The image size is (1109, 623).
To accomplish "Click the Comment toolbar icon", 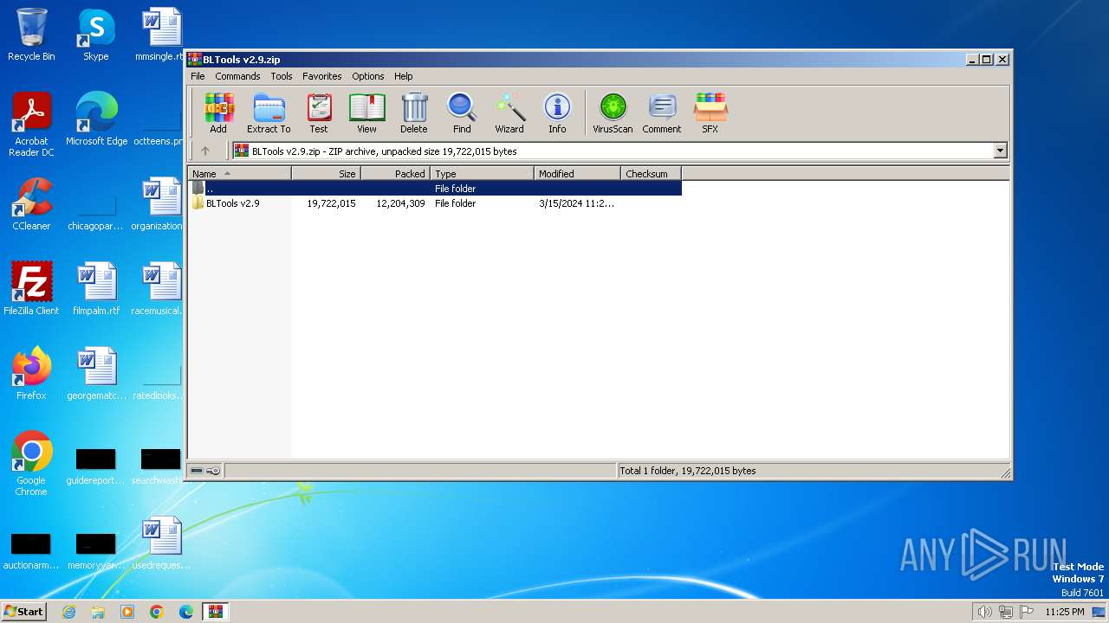I will click(662, 113).
